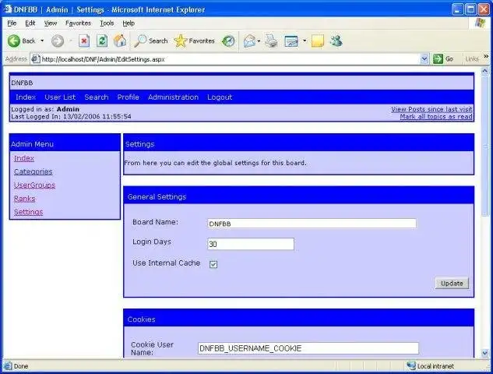Open Ranks in Admin Menu

point(24,199)
